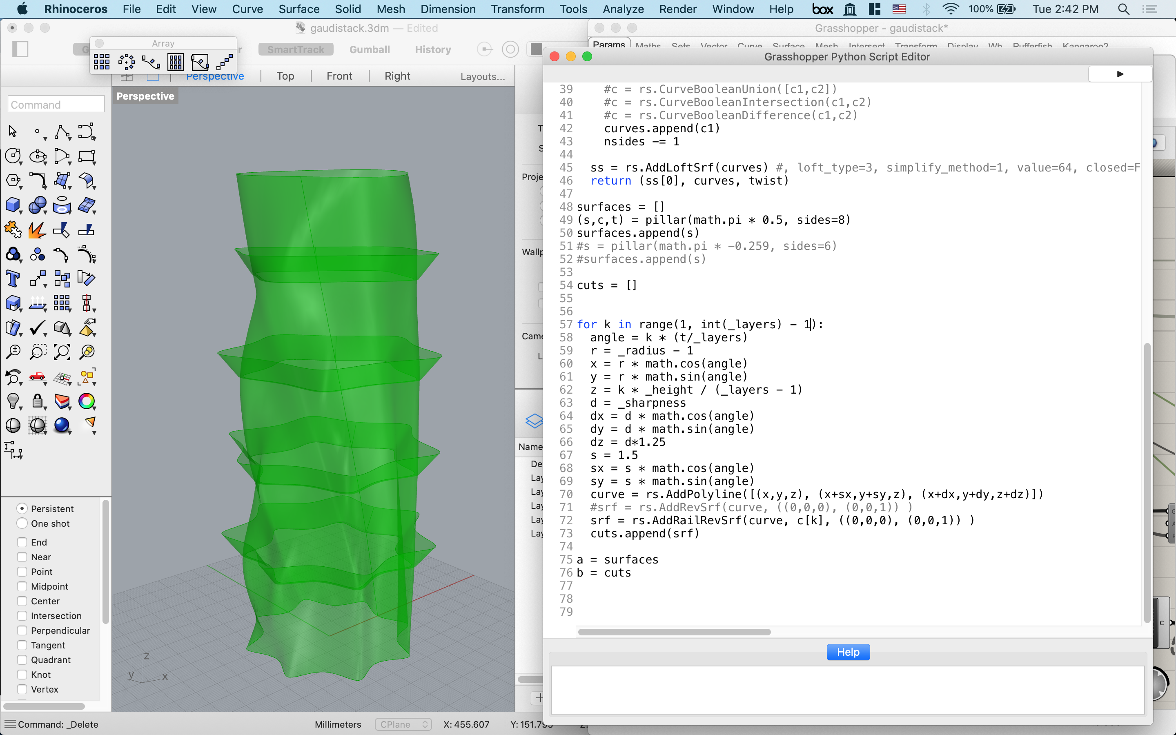Toggle the Persistent osnap radio button

(x=22, y=508)
